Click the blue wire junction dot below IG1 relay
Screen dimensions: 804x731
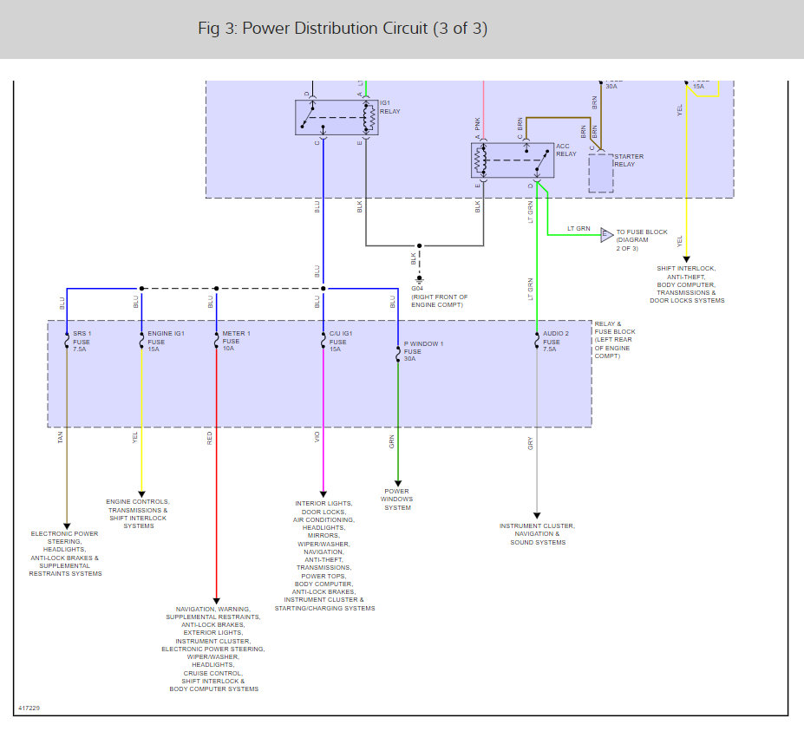(323, 289)
